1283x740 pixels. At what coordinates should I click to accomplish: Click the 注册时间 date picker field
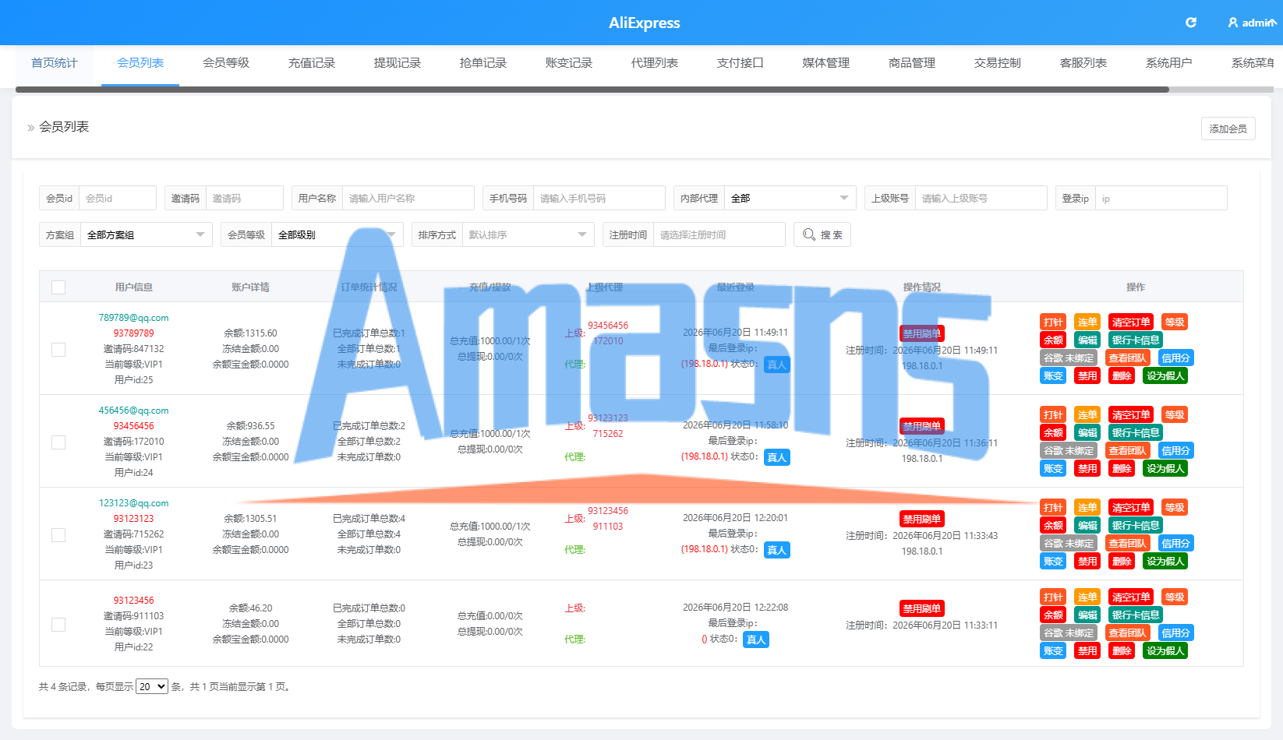click(719, 234)
